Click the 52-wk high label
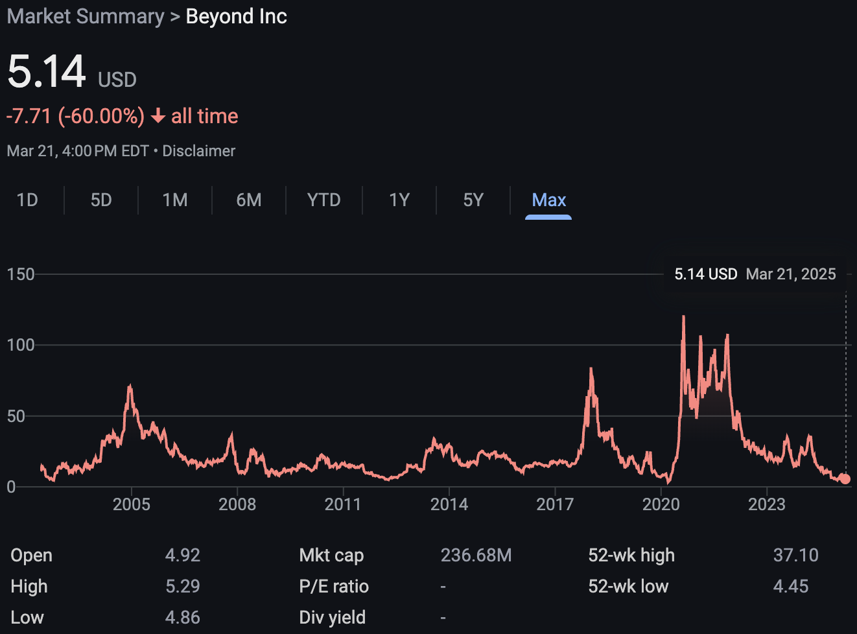This screenshot has height=634, width=857. coord(631,555)
